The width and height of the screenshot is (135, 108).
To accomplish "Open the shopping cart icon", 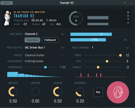I will click(x=128, y=19).
